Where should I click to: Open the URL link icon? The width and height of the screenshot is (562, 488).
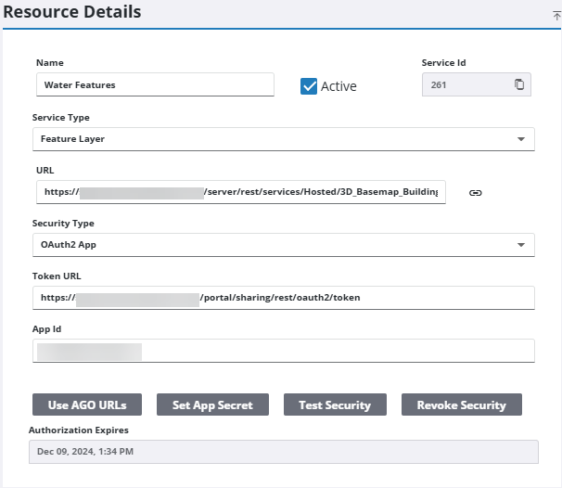475,193
